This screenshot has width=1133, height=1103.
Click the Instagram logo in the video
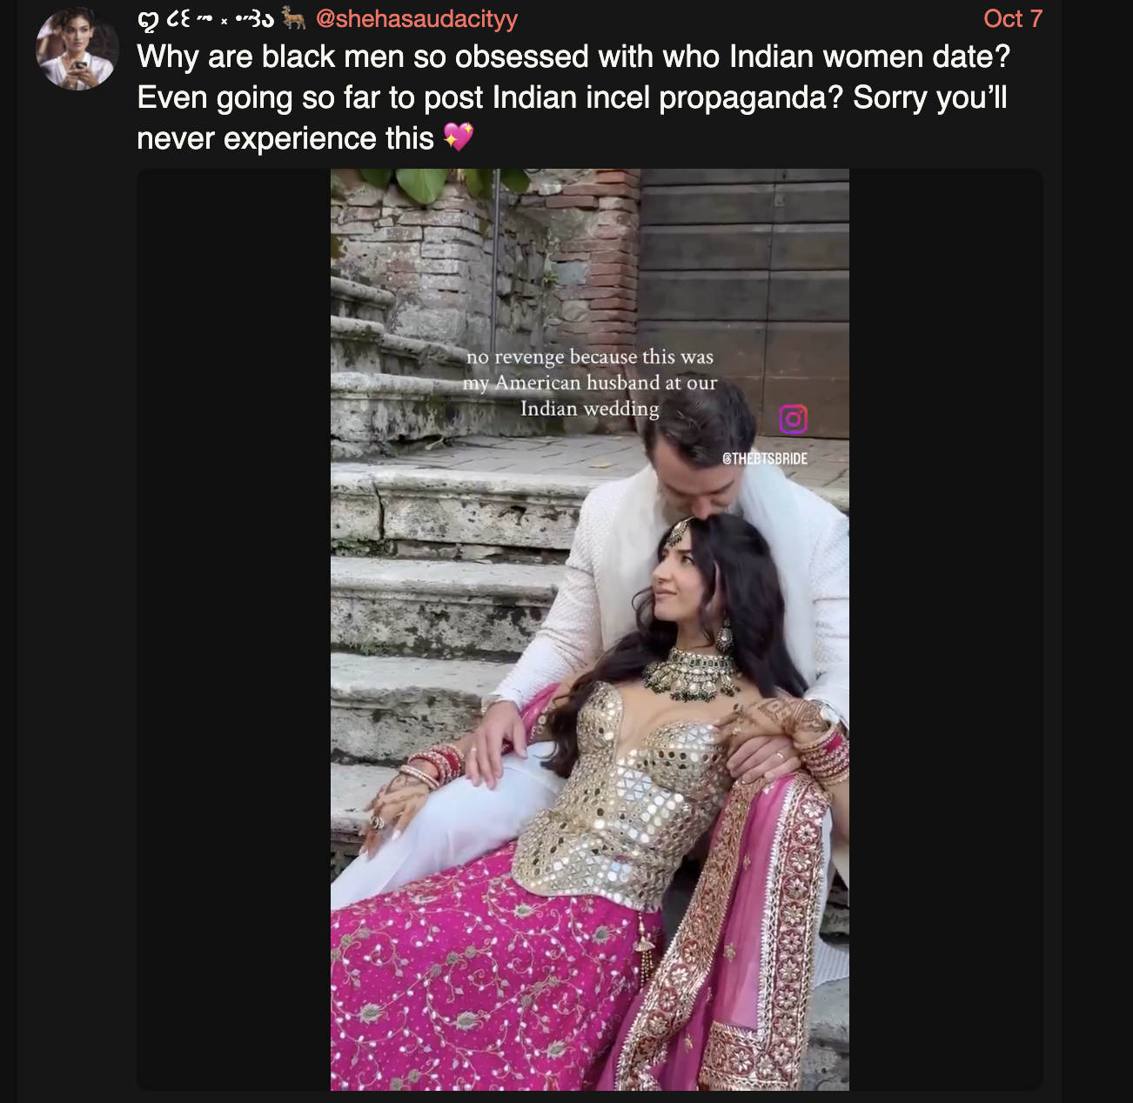tap(793, 419)
